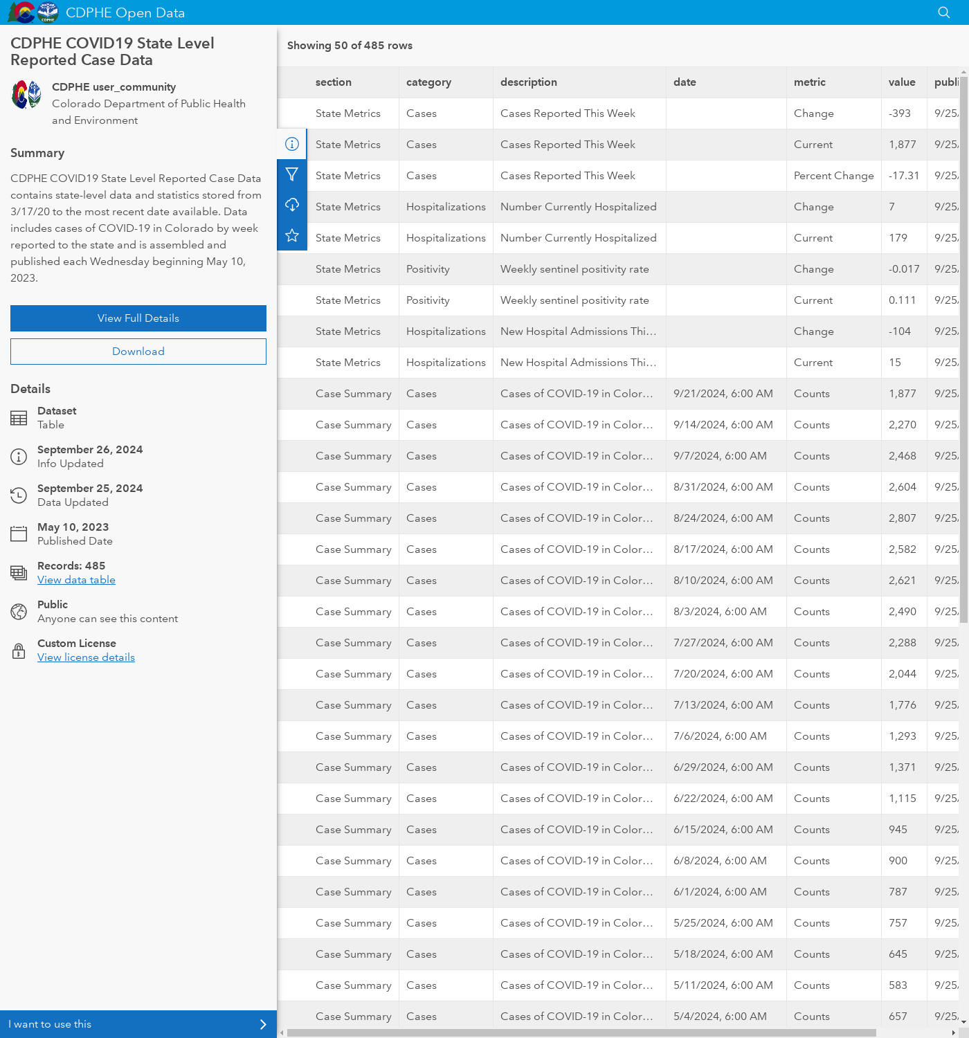This screenshot has width=969, height=1038.
Task: Open CDPHE Open Data site title
Action: coord(125,12)
